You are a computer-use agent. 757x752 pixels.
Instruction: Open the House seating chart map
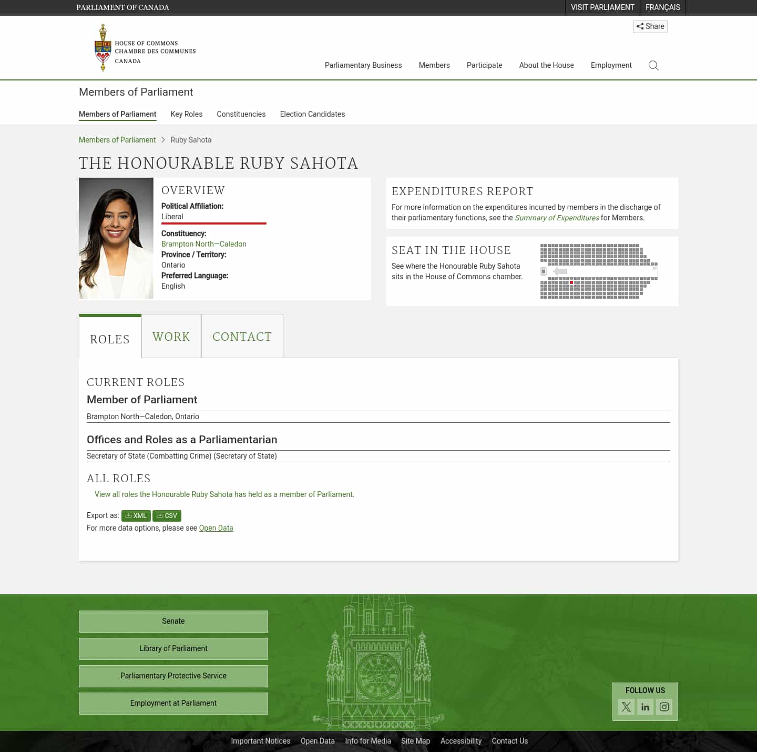click(599, 271)
